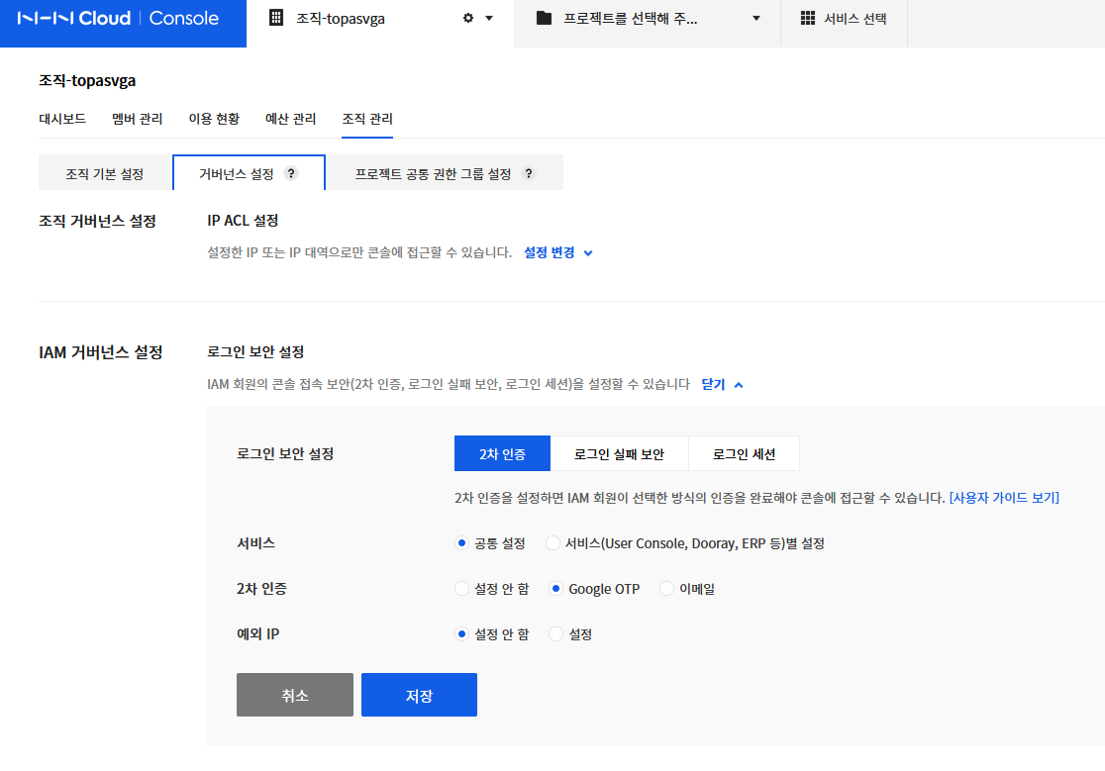The height and width of the screenshot is (771, 1105).
Task: Choose 이메일 as the 2차 인증 method
Action: pyautogui.click(x=666, y=588)
